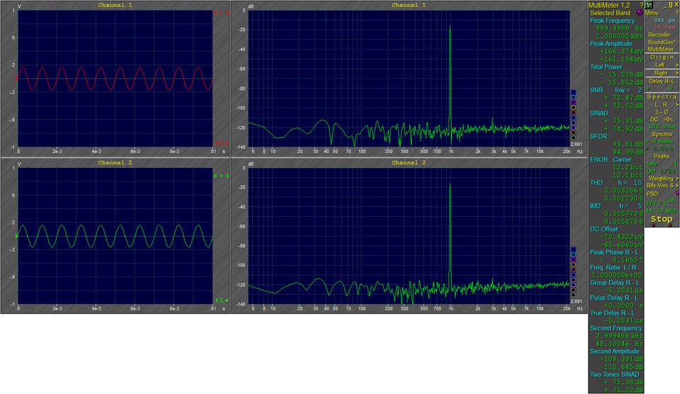Screen dimensions: 680x394
Task: Open the SoundGen panel
Action: tap(662, 42)
